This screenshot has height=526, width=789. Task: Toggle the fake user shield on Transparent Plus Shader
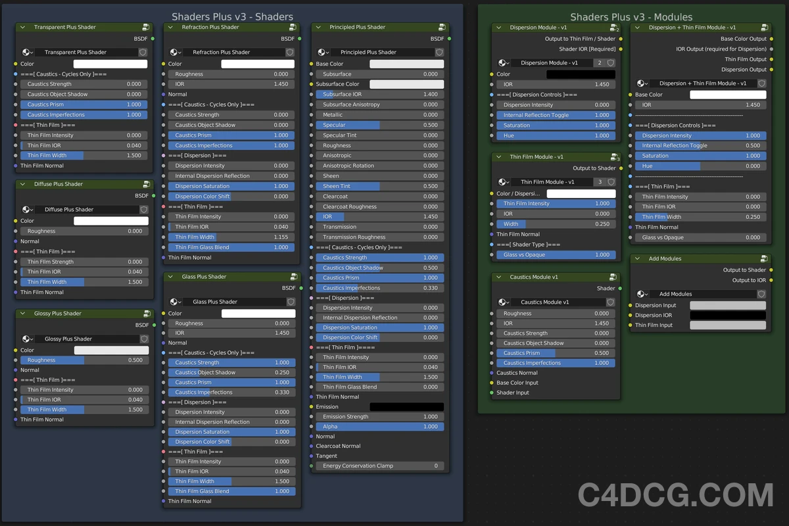coord(143,53)
